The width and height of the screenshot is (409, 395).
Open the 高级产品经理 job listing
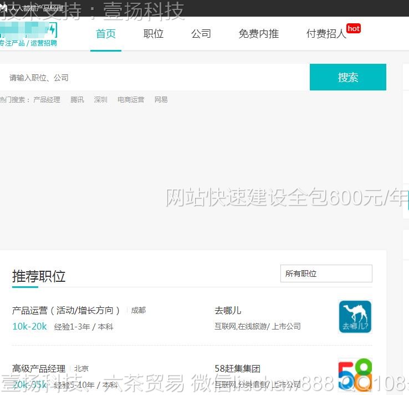39,368
